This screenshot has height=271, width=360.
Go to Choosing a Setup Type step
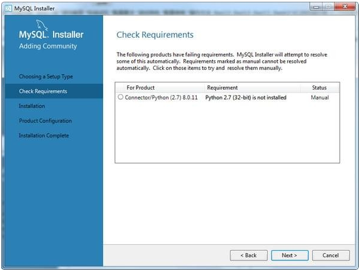tap(46, 76)
